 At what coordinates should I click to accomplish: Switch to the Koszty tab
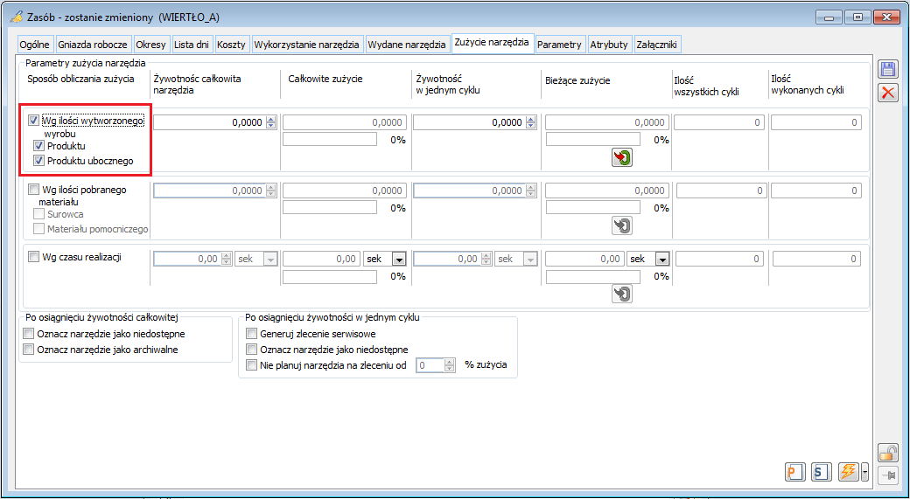pos(232,45)
